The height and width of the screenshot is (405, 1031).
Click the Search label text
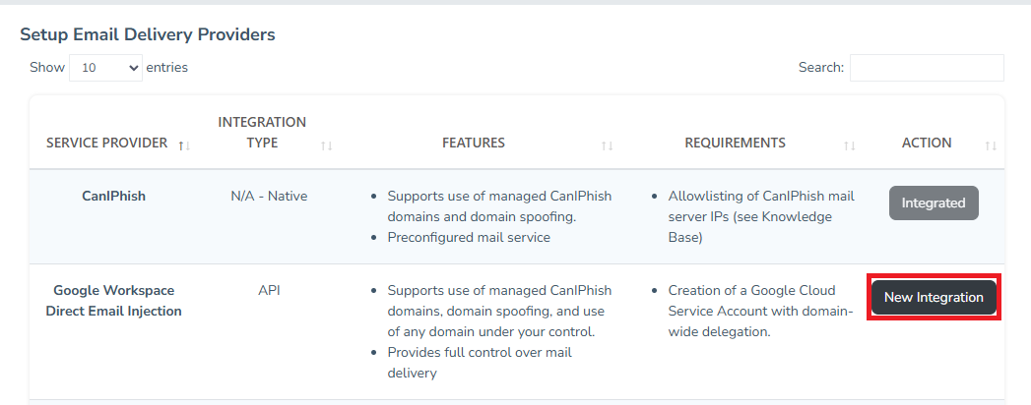[821, 68]
